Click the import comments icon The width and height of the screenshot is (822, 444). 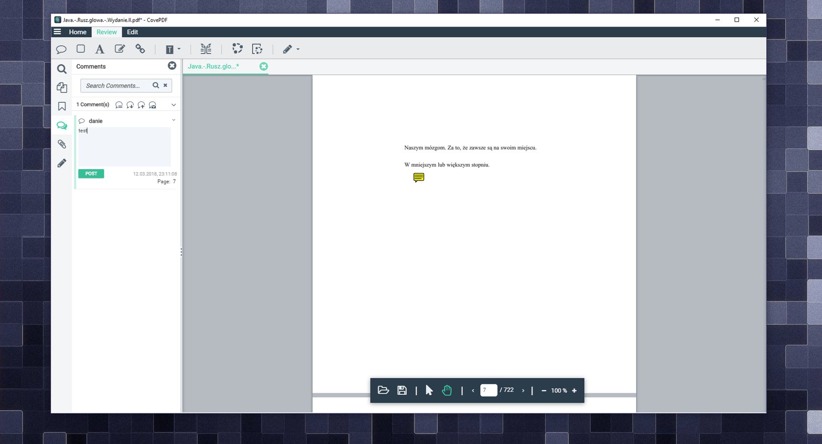tap(130, 105)
